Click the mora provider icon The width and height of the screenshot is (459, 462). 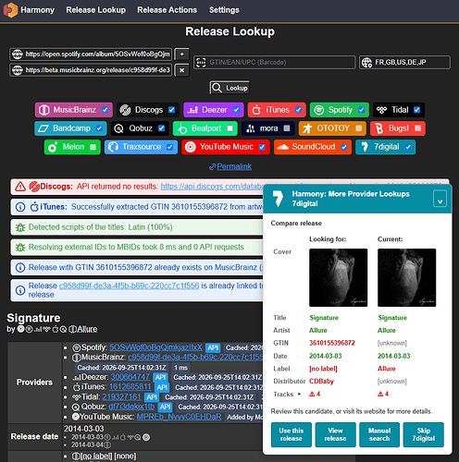point(251,128)
